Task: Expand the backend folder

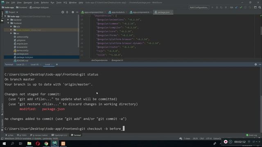Action: 8,20
